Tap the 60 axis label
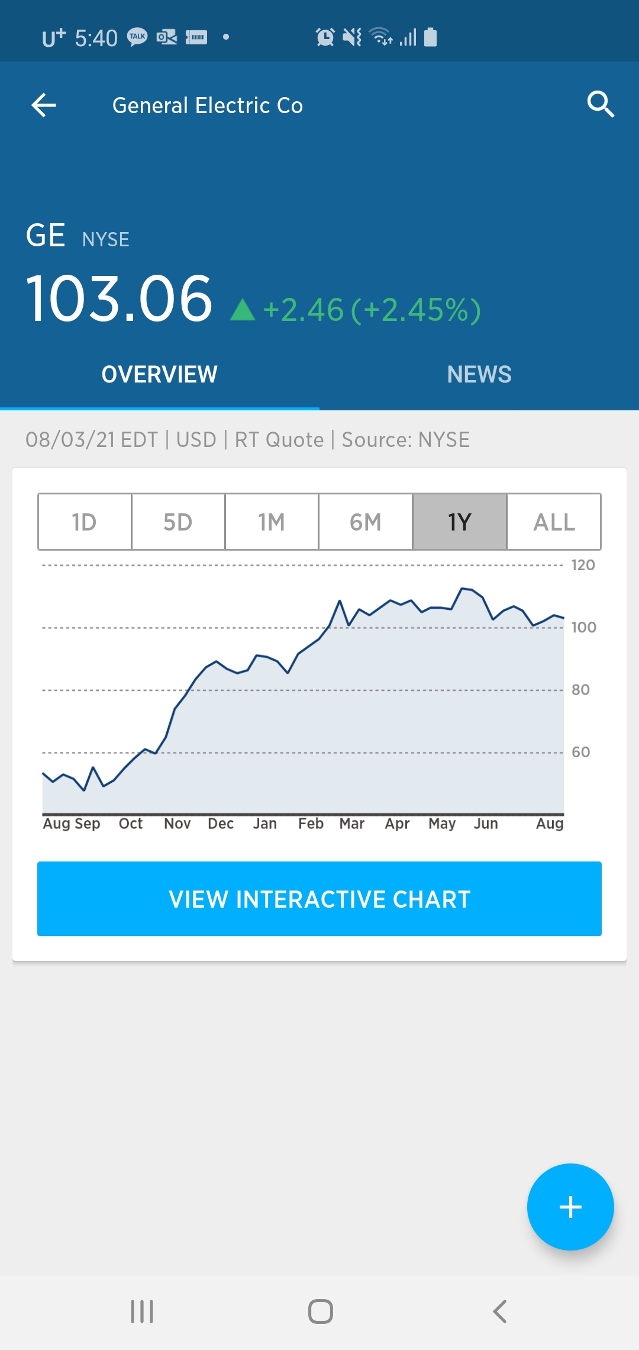Image resolution: width=639 pixels, height=1350 pixels. click(580, 752)
